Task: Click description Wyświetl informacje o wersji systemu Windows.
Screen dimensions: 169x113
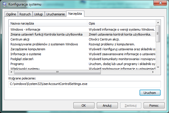Action: tap(122, 29)
